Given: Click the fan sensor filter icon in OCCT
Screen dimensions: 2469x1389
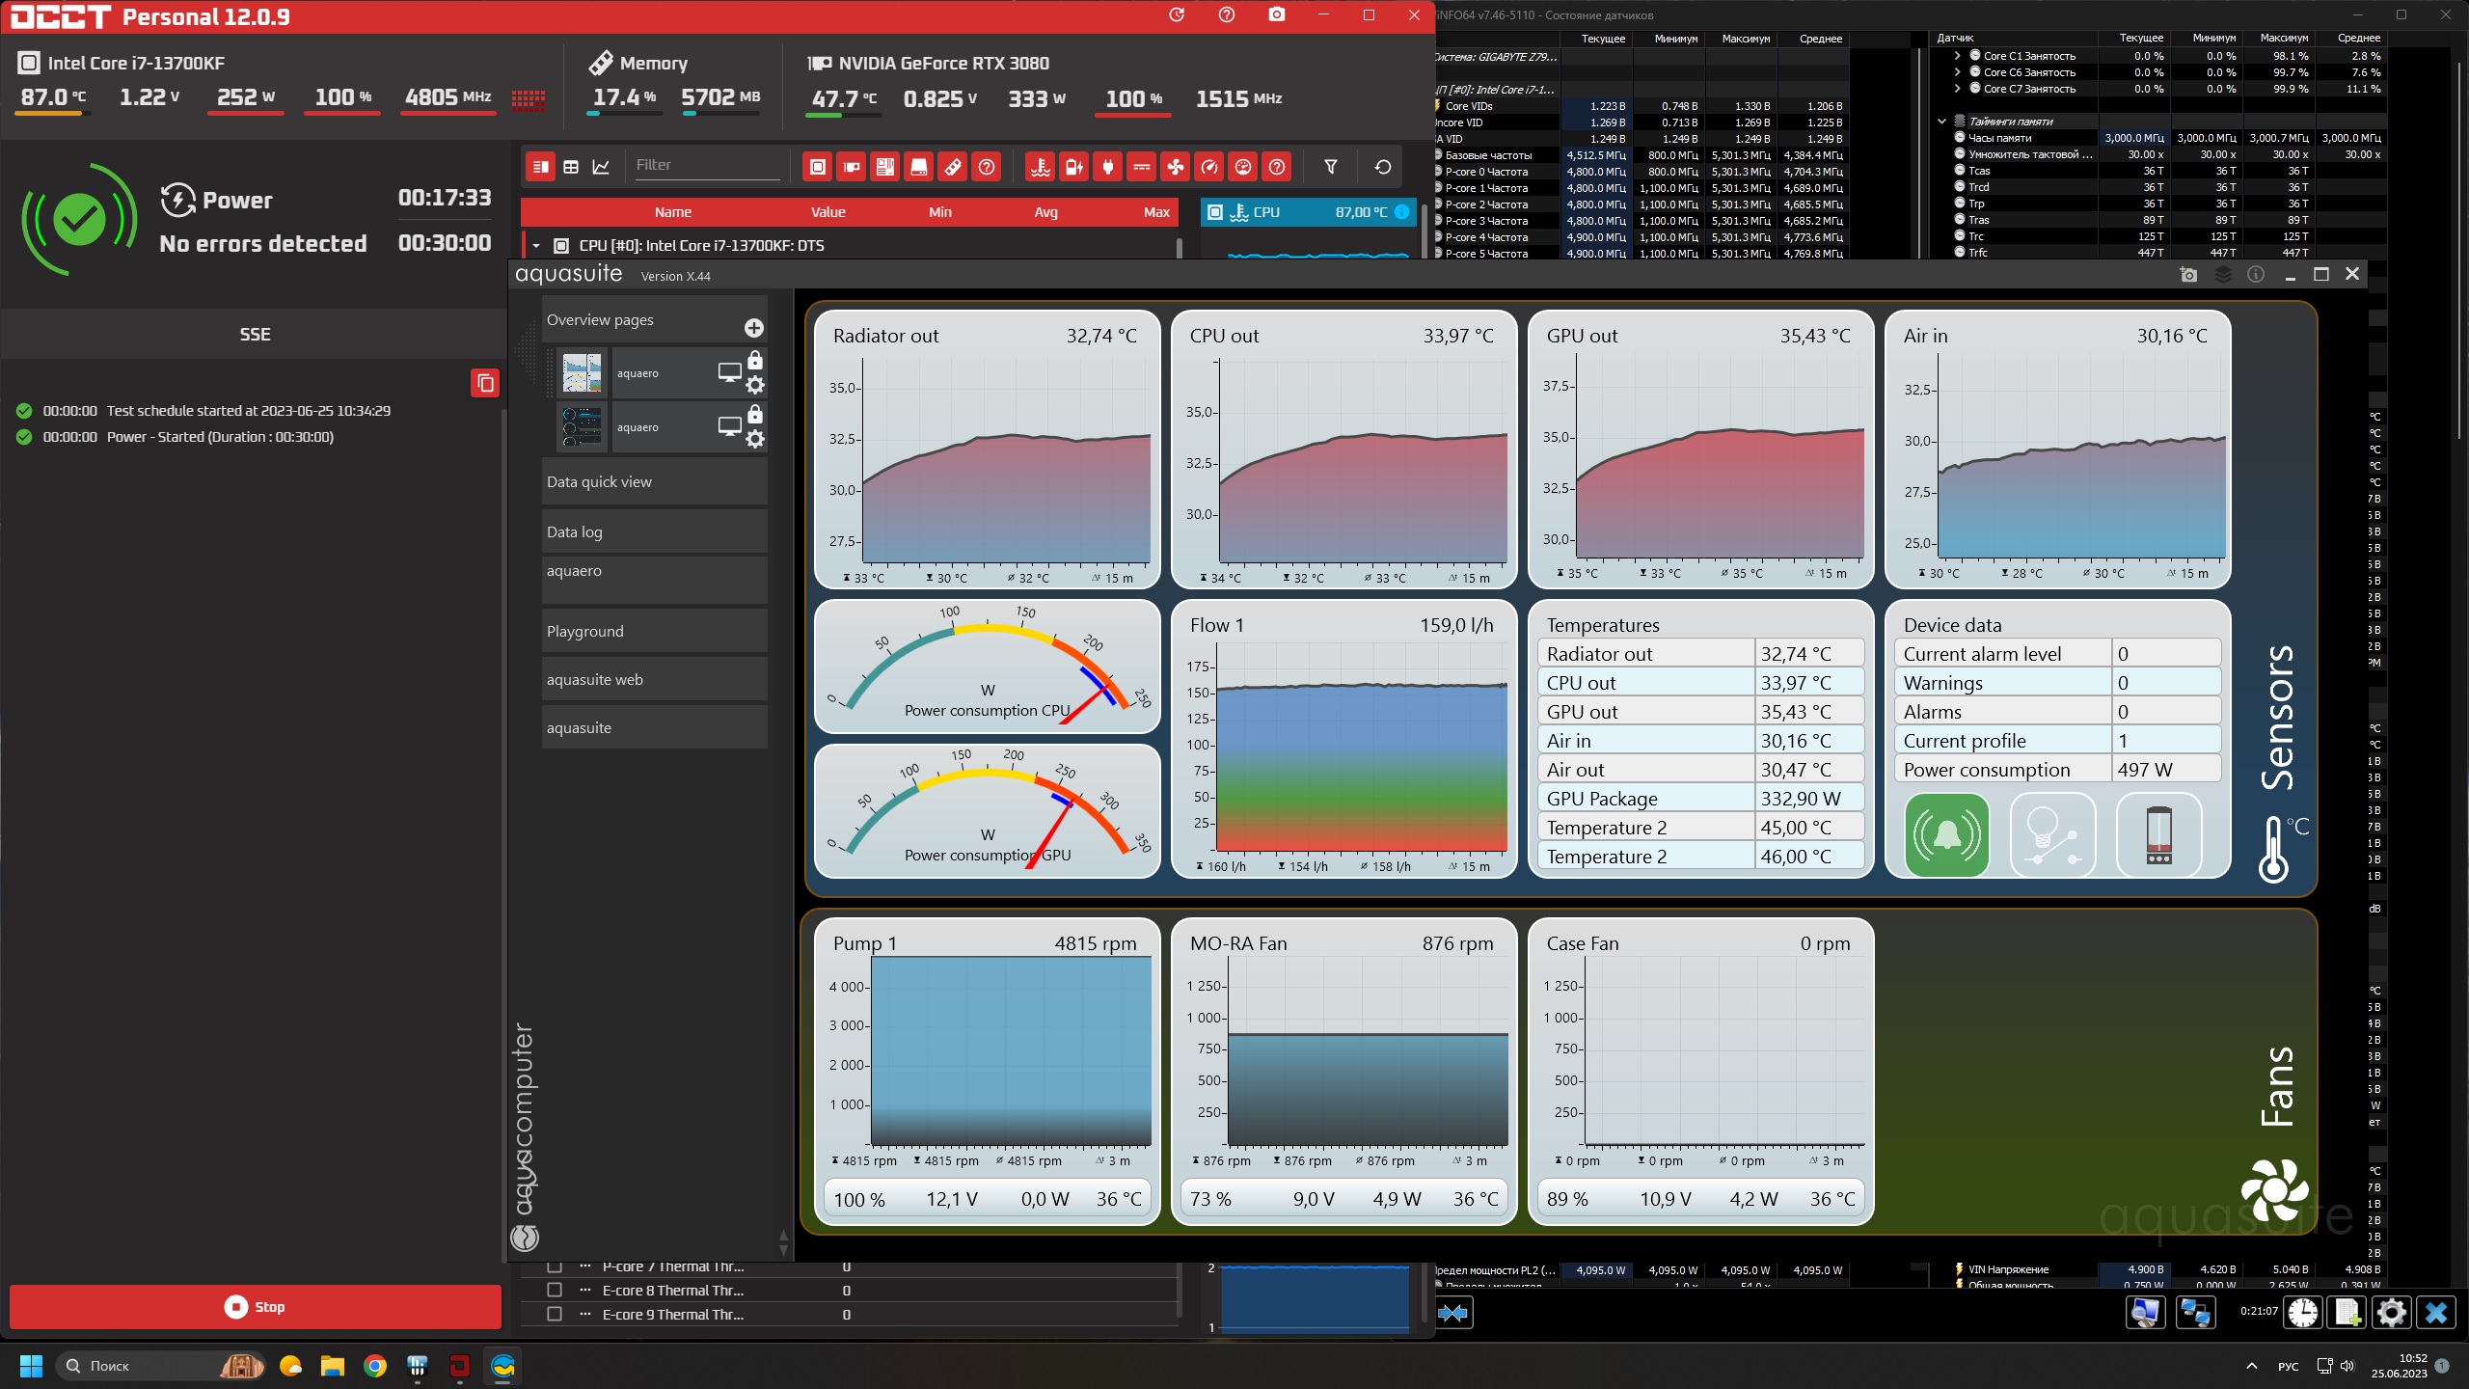Looking at the screenshot, I should pos(1175,168).
